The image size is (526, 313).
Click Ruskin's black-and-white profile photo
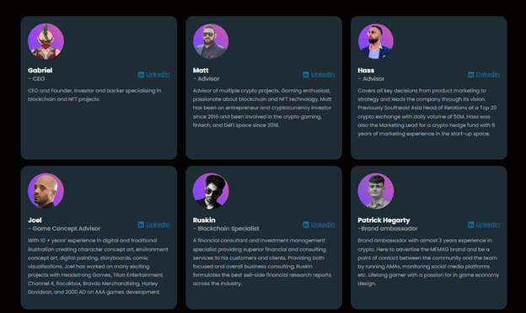pos(211,191)
